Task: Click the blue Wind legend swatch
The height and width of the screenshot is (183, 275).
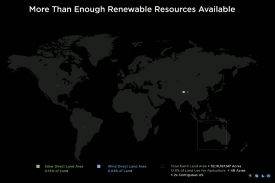Action: pos(99,166)
